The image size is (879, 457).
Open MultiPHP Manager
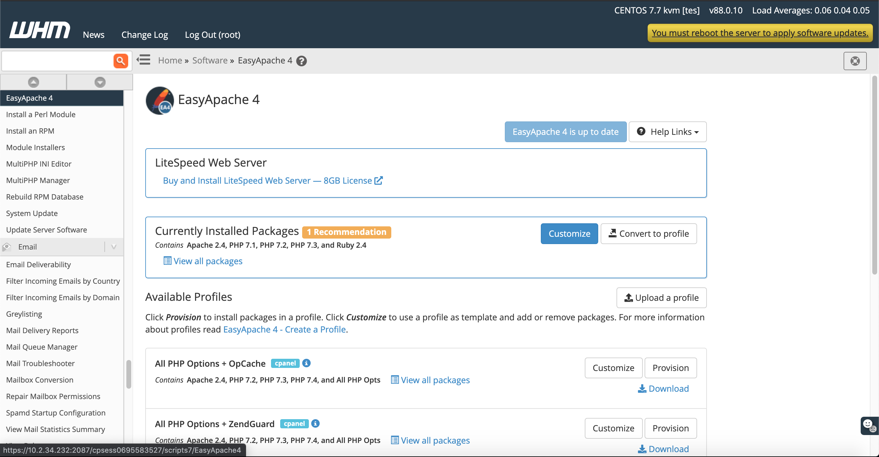pos(38,180)
